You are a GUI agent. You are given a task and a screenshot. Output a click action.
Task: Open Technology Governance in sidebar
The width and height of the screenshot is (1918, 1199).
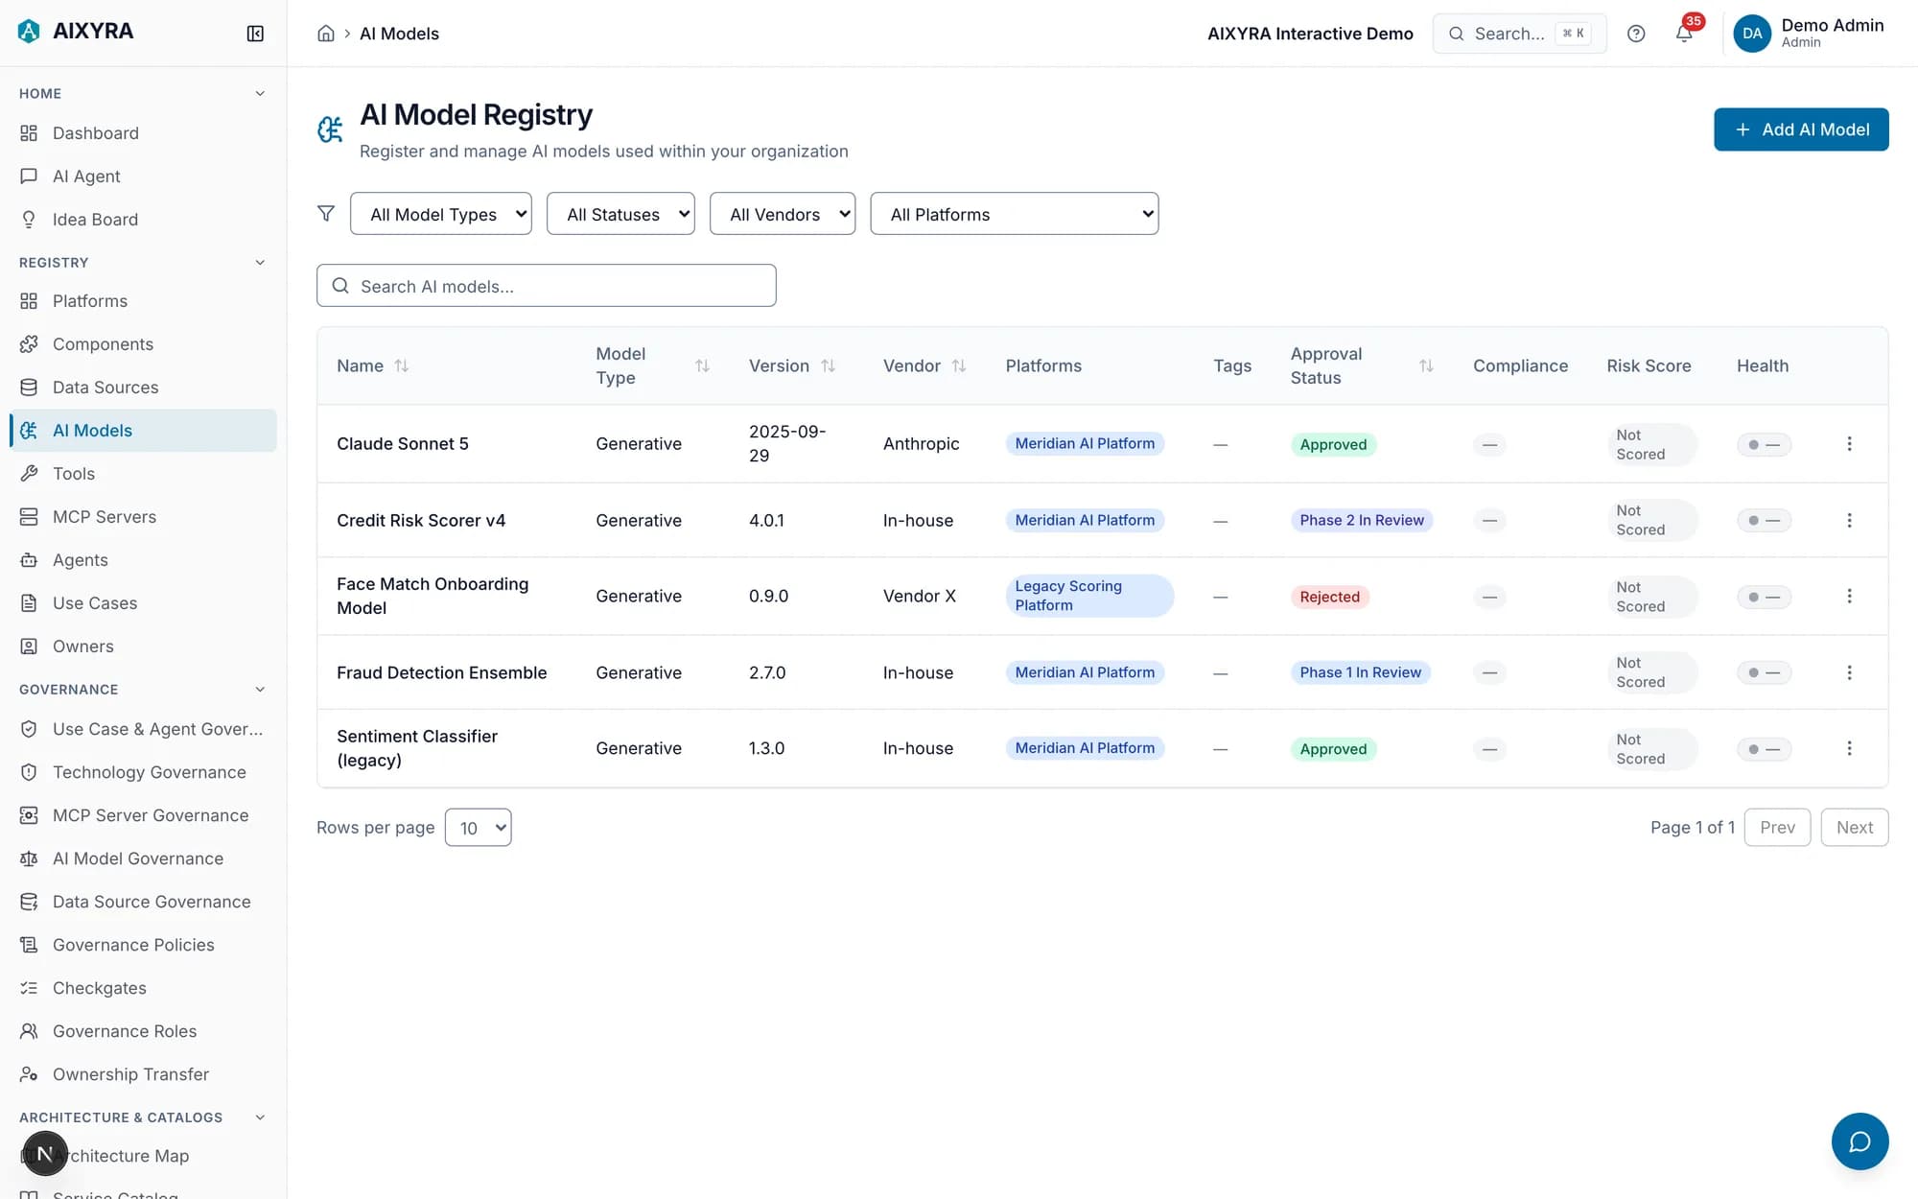point(143,772)
